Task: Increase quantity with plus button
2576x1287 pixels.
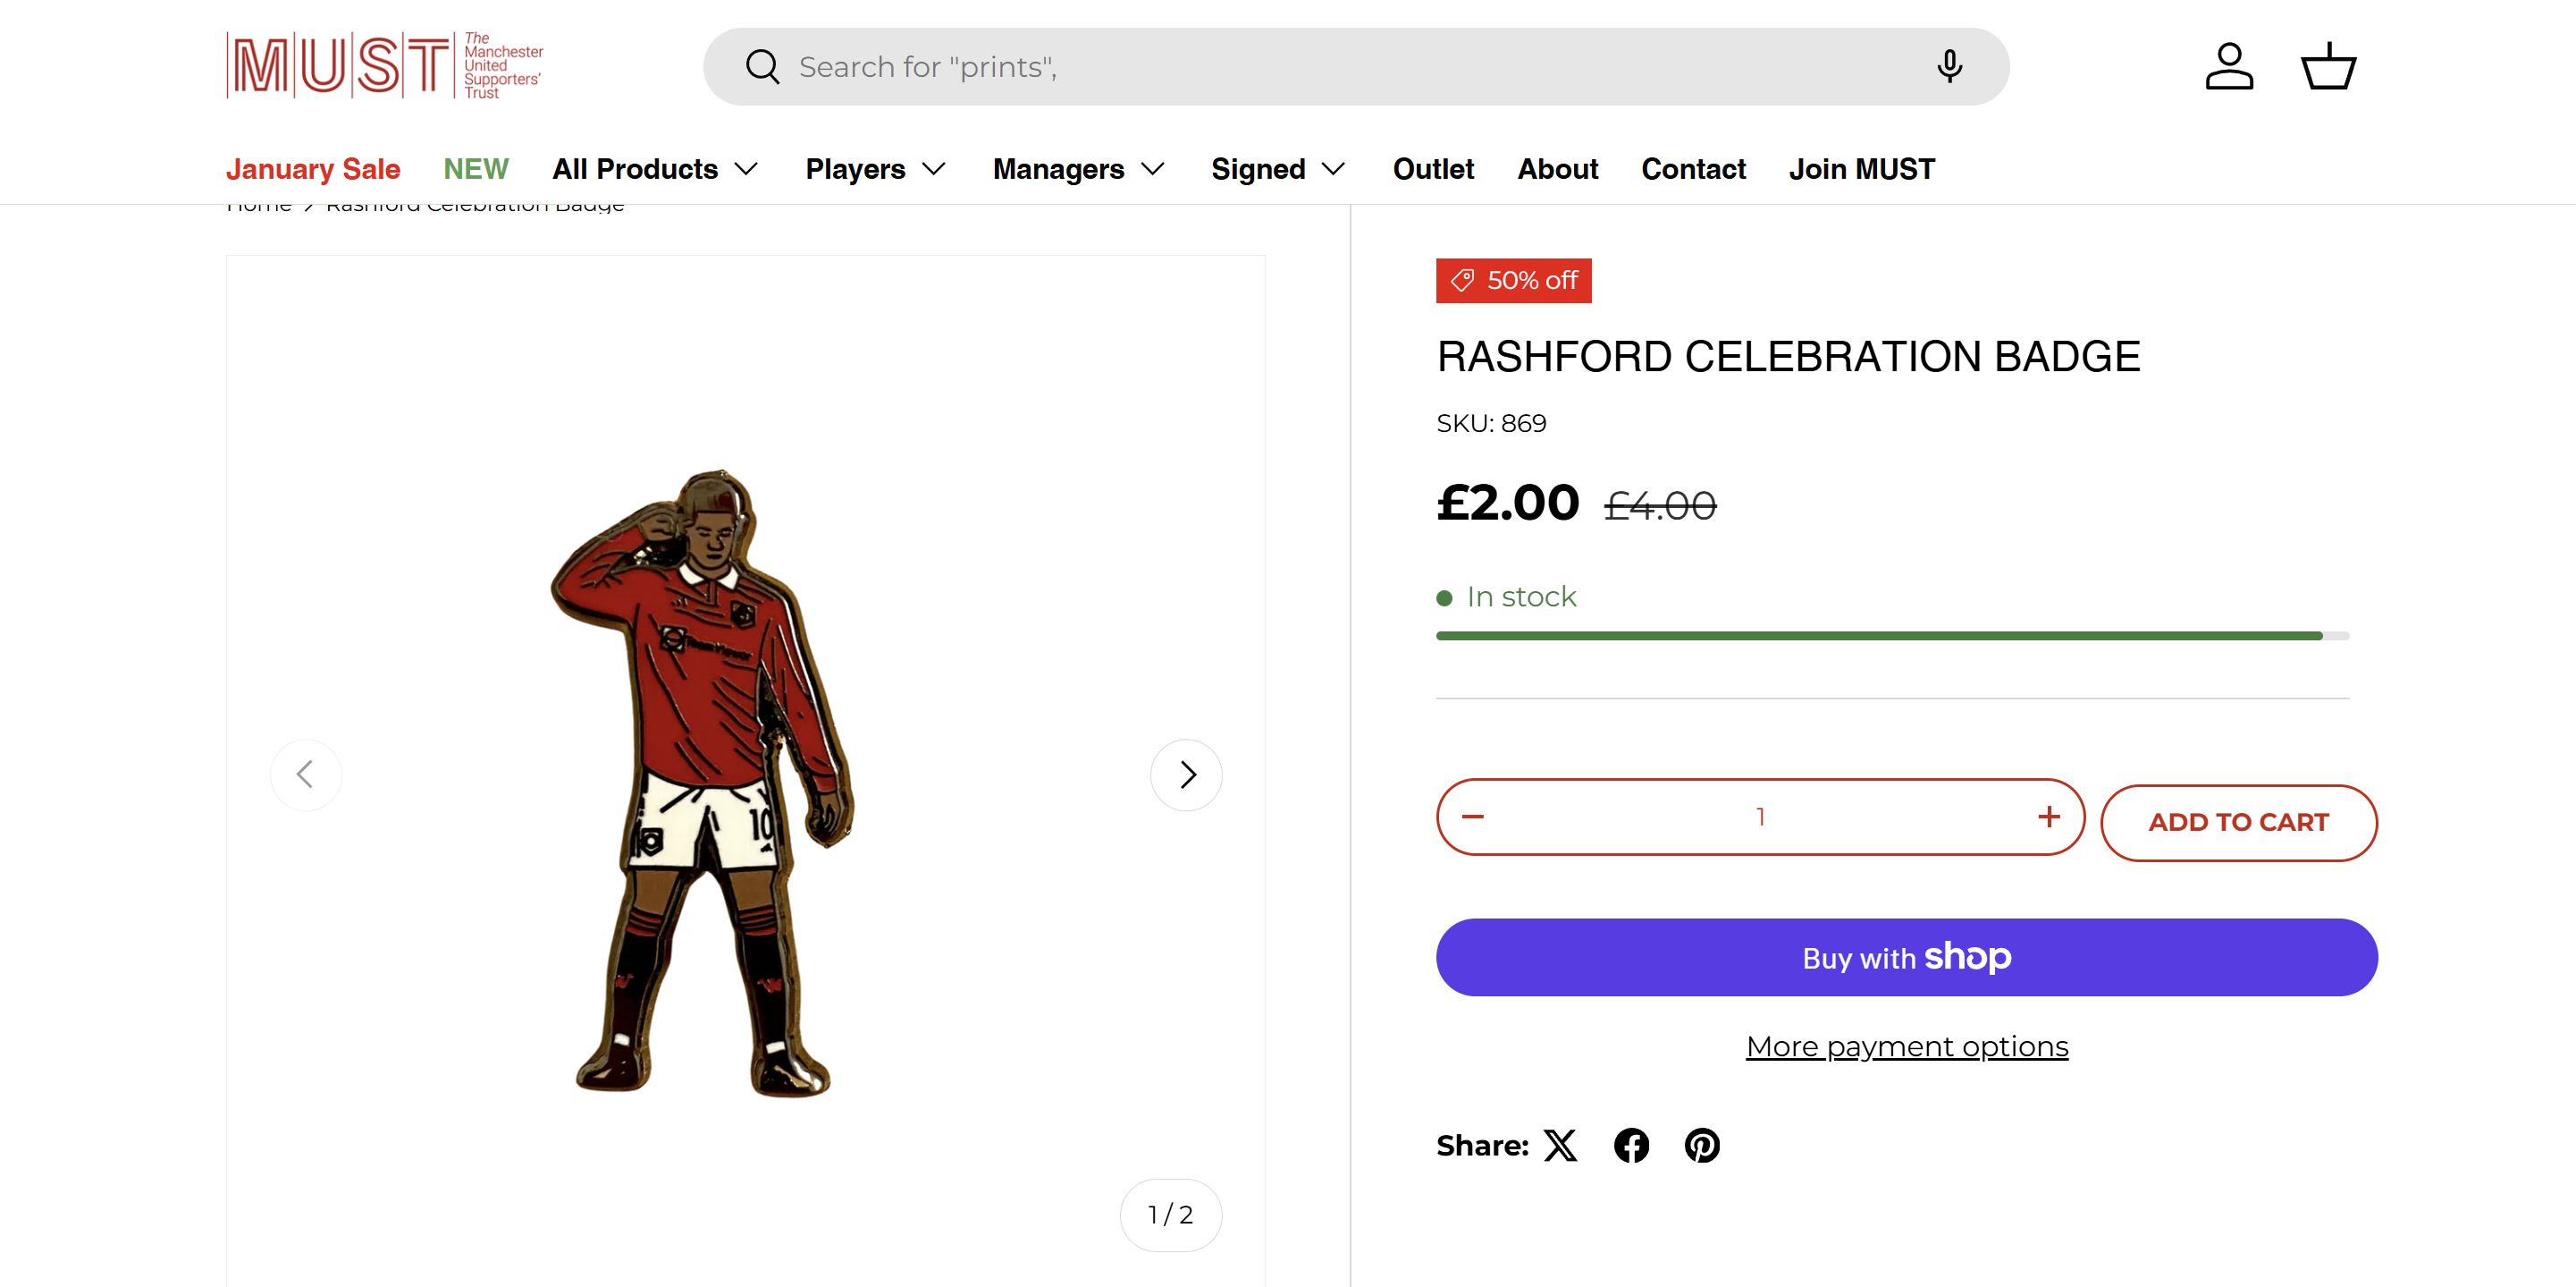Action: (2049, 817)
